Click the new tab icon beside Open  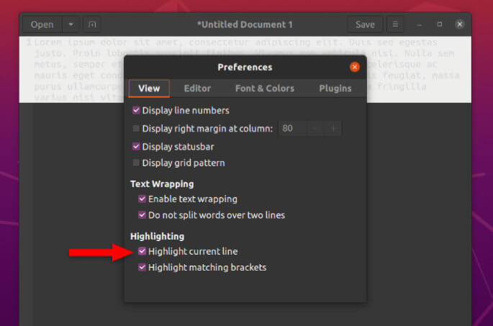(x=92, y=24)
